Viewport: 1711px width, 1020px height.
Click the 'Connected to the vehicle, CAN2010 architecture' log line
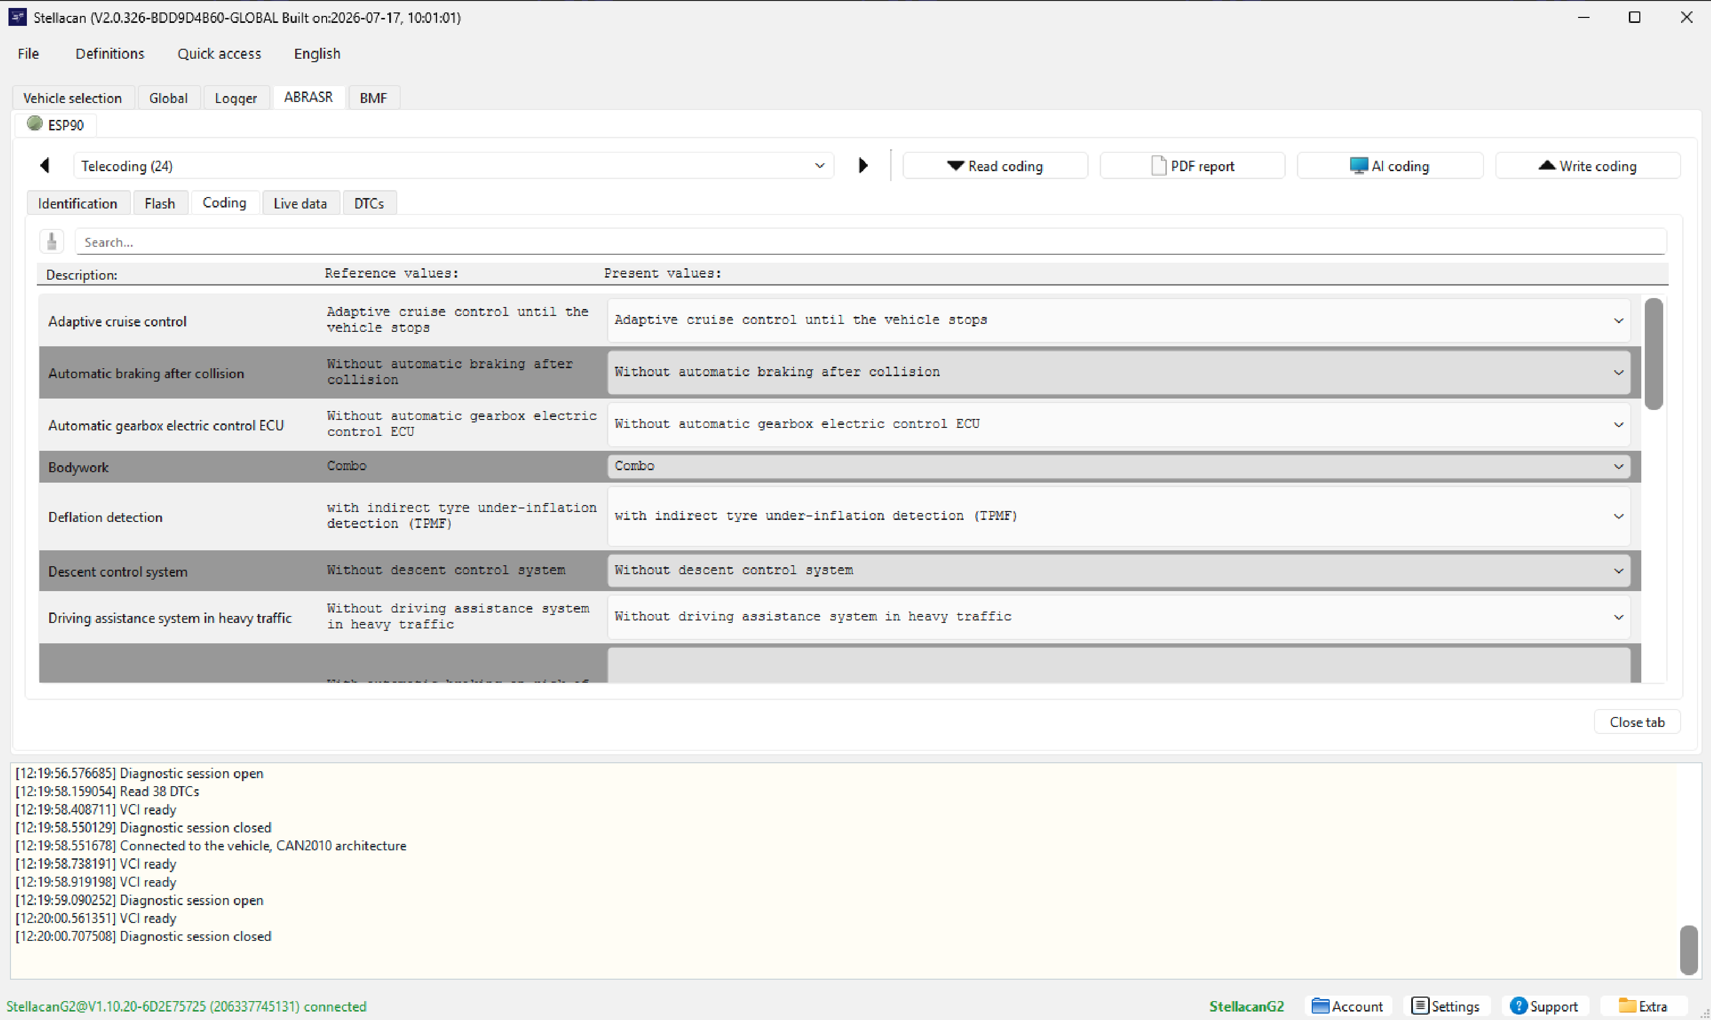pyautogui.click(x=211, y=845)
